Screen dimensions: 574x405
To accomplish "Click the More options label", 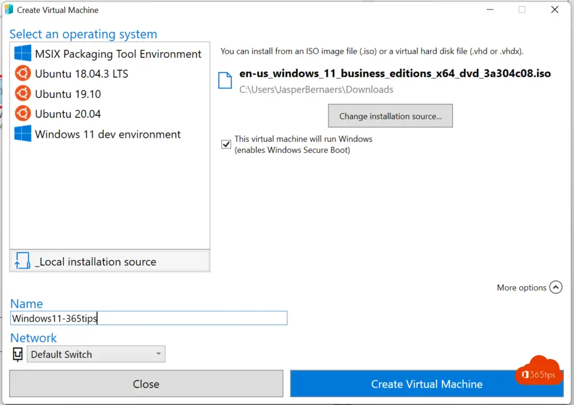I will [x=522, y=287].
